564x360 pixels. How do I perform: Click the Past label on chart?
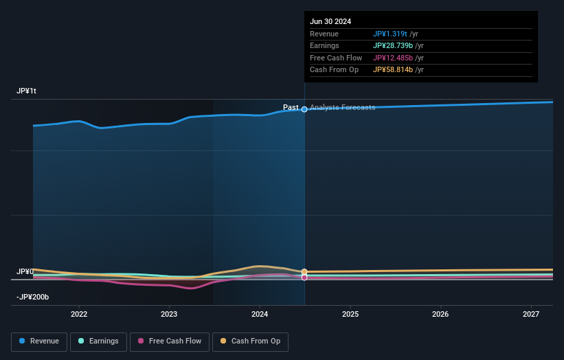(x=291, y=108)
